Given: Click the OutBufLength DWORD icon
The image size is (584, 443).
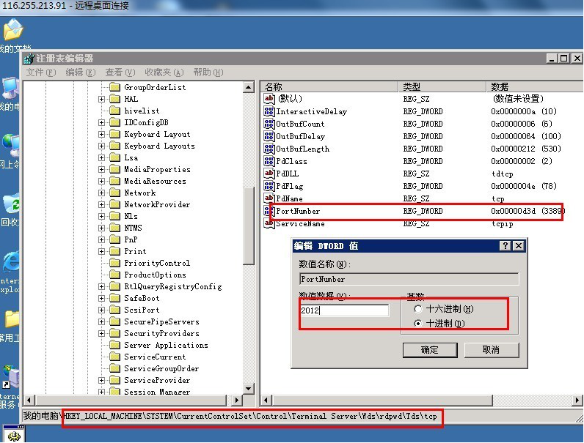Looking at the screenshot, I should pos(269,149).
